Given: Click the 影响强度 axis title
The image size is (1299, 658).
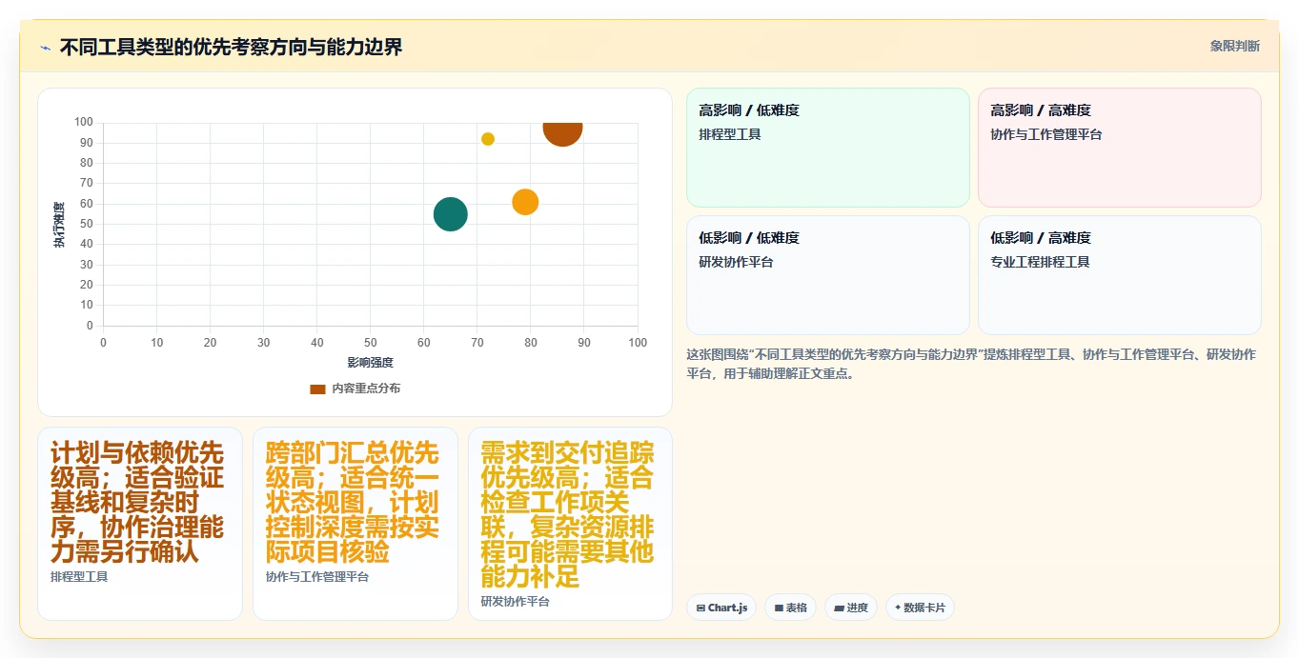Looking at the screenshot, I should (x=371, y=363).
